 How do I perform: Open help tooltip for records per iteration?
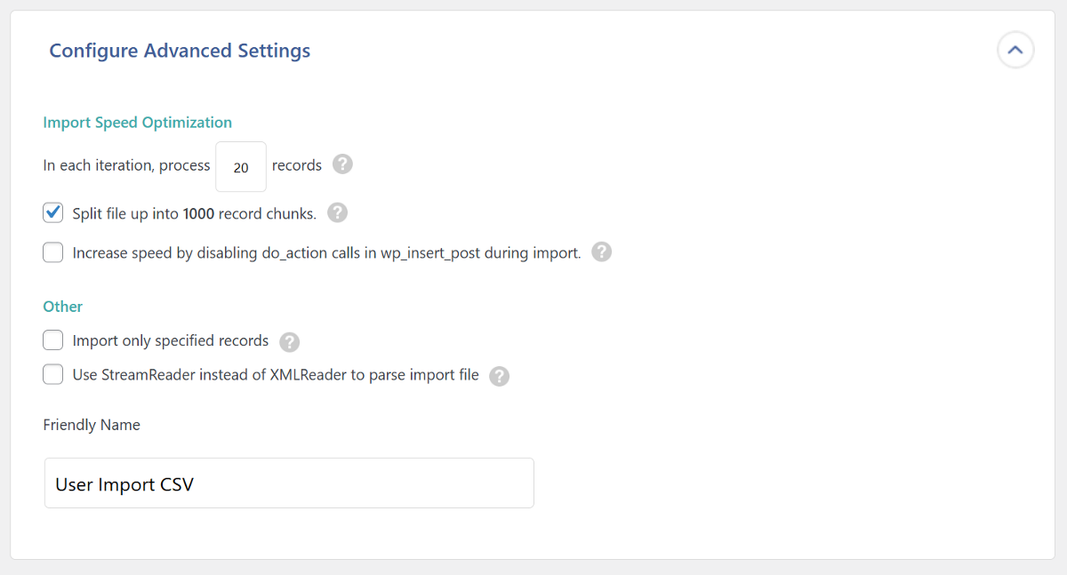[x=342, y=165]
